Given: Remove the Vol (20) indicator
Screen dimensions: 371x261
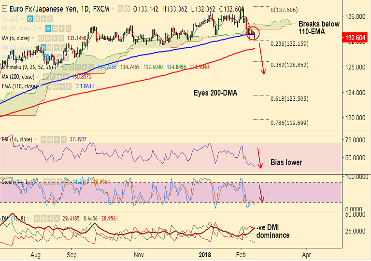Looking at the screenshot, I should 50,19.
